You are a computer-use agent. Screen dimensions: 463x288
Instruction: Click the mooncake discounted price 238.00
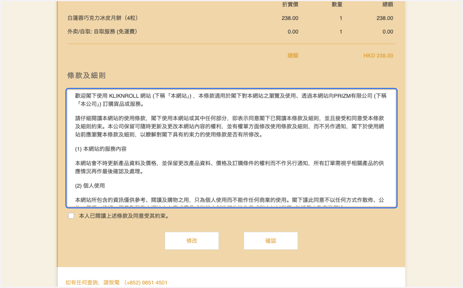coord(290,18)
